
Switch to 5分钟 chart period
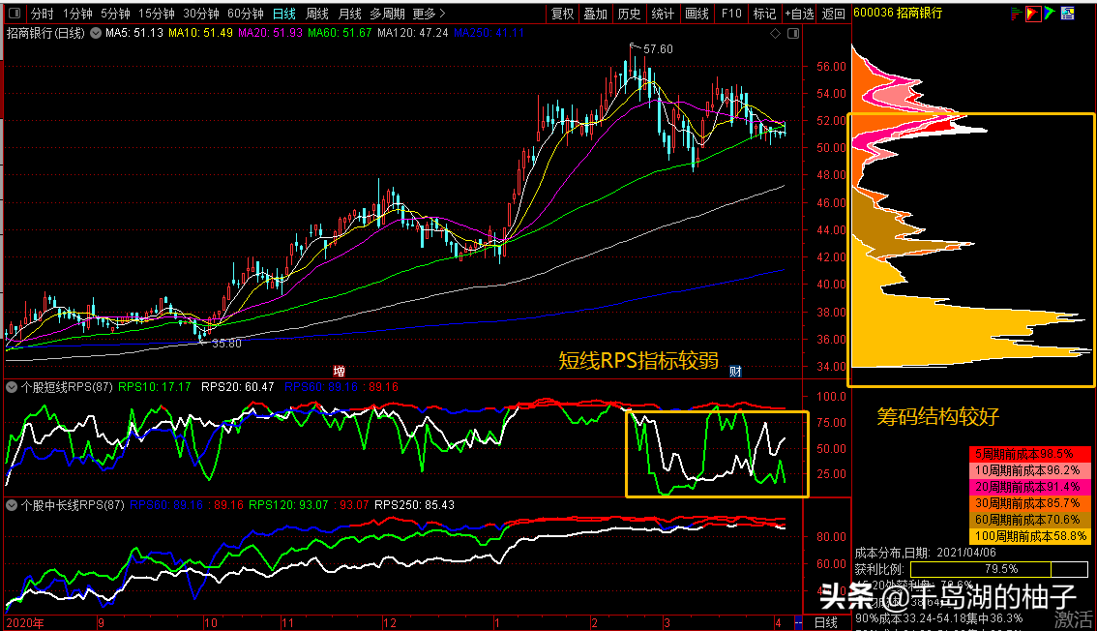(x=115, y=14)
